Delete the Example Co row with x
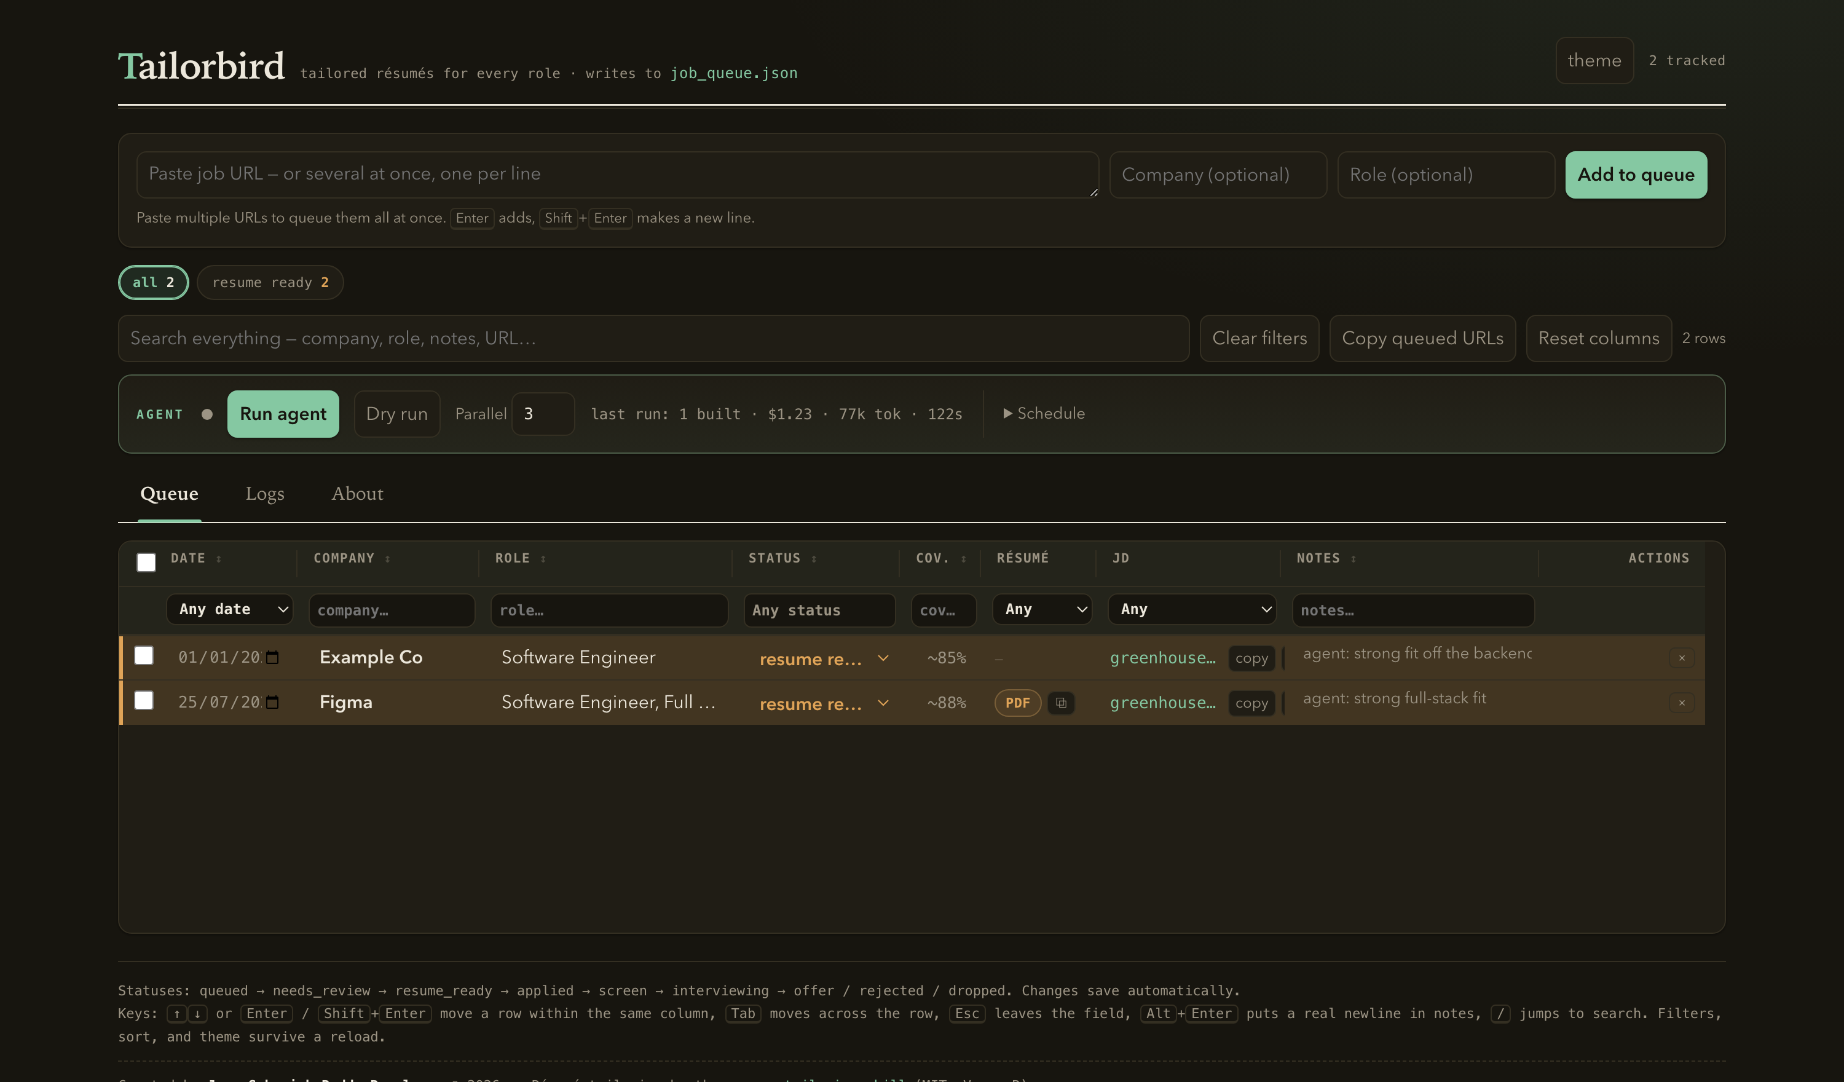Image resolution: width=1844 pixels, height=1082 pixels. point(1682,657)
